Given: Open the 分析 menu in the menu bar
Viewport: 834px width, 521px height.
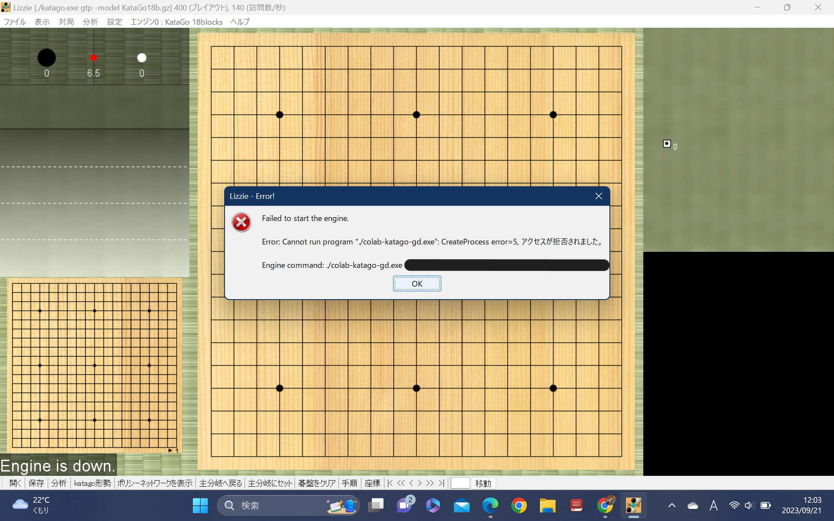Looking at the screenshot, I should coord(90,22).
